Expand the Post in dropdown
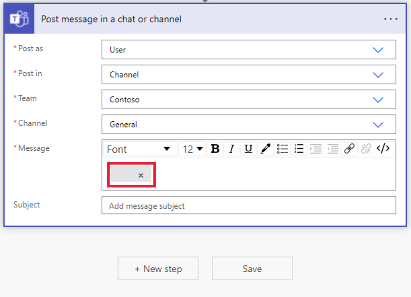Image resolution: width=411 pixels, height=297 pixels. [x=378, y=75]
